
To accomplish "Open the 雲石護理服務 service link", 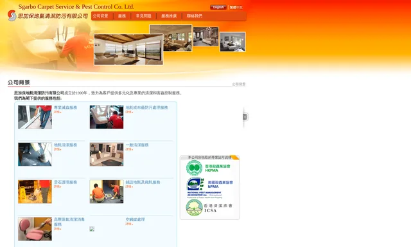I will 66,182.
